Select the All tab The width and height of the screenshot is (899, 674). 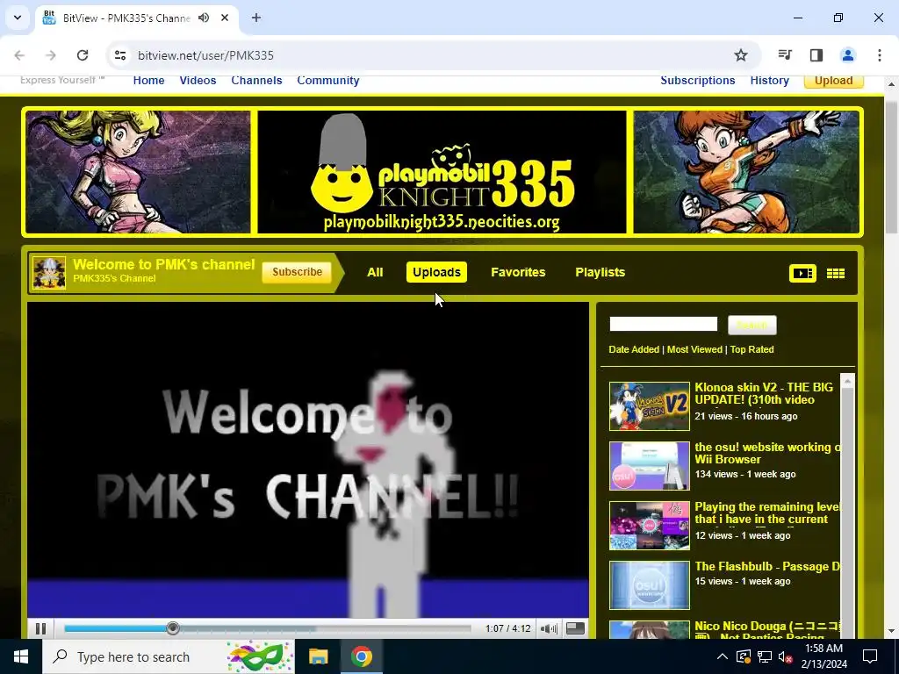tap(375, 272)
